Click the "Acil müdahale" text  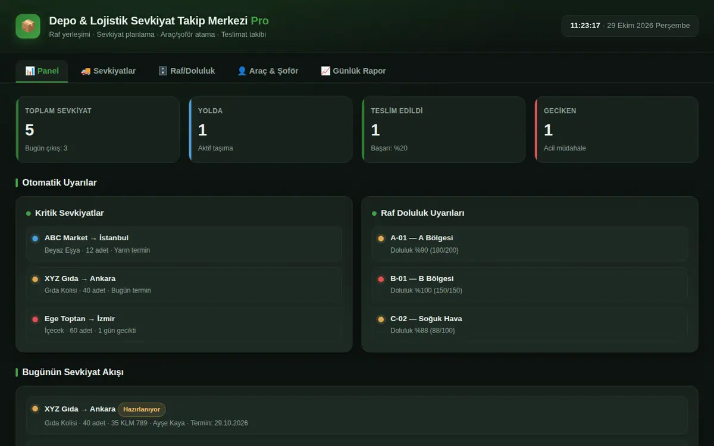point(565,148)
